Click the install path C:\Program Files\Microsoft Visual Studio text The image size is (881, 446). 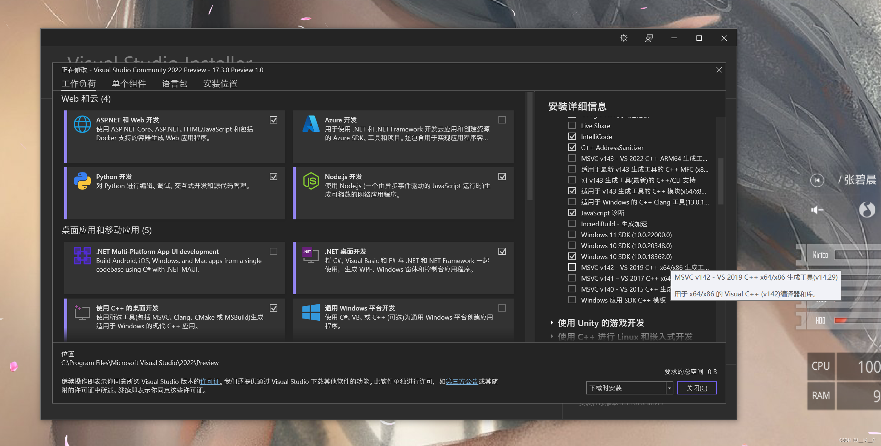click(x=140, y=363)
